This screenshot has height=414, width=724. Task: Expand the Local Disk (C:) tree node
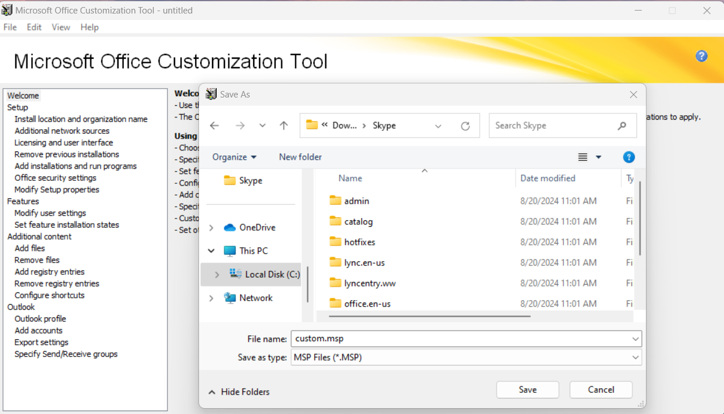[217, 274]
